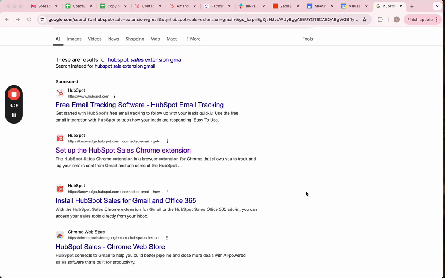Close the Fathom tab
Viewport: 445px width, 278px height.
click(229, 6)
